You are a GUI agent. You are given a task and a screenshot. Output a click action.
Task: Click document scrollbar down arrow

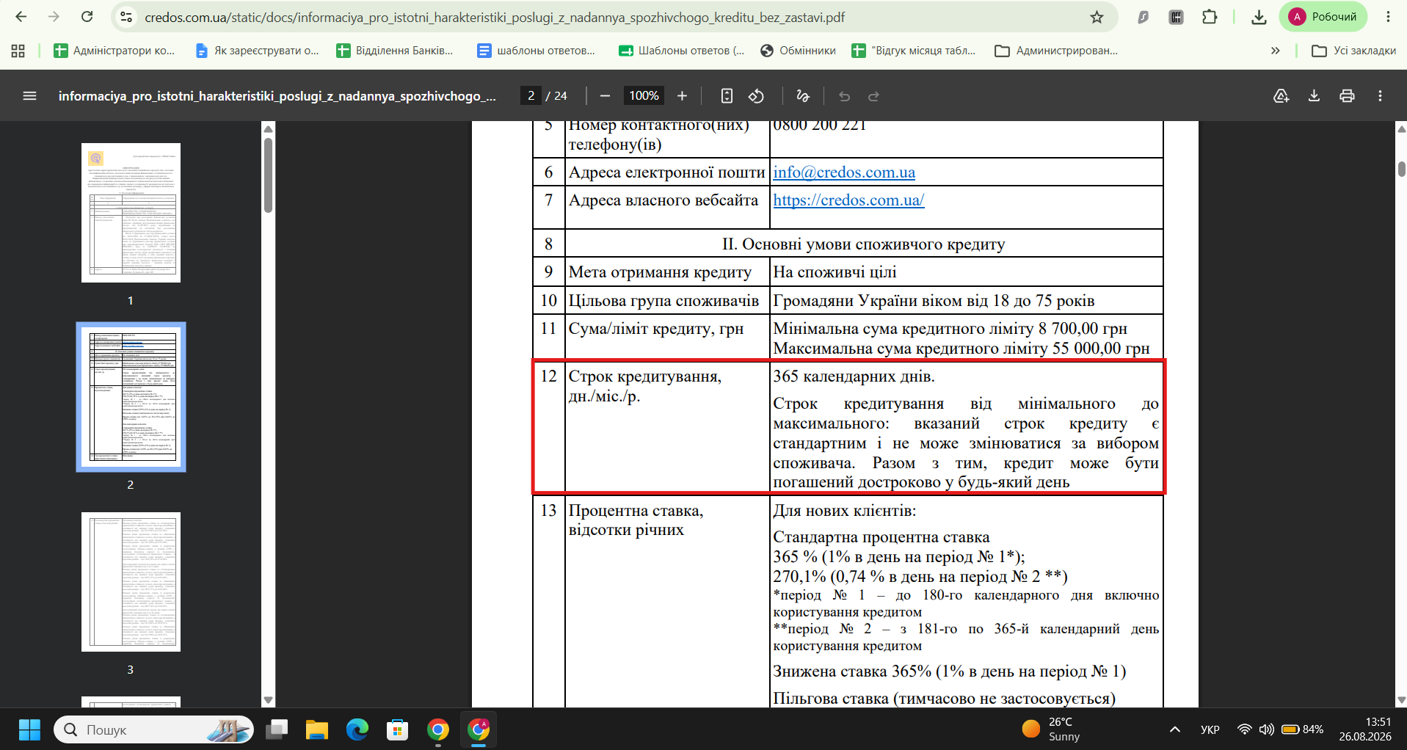(1401, 700)
